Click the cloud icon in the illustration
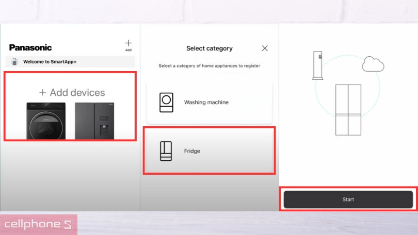 (373, 64)
